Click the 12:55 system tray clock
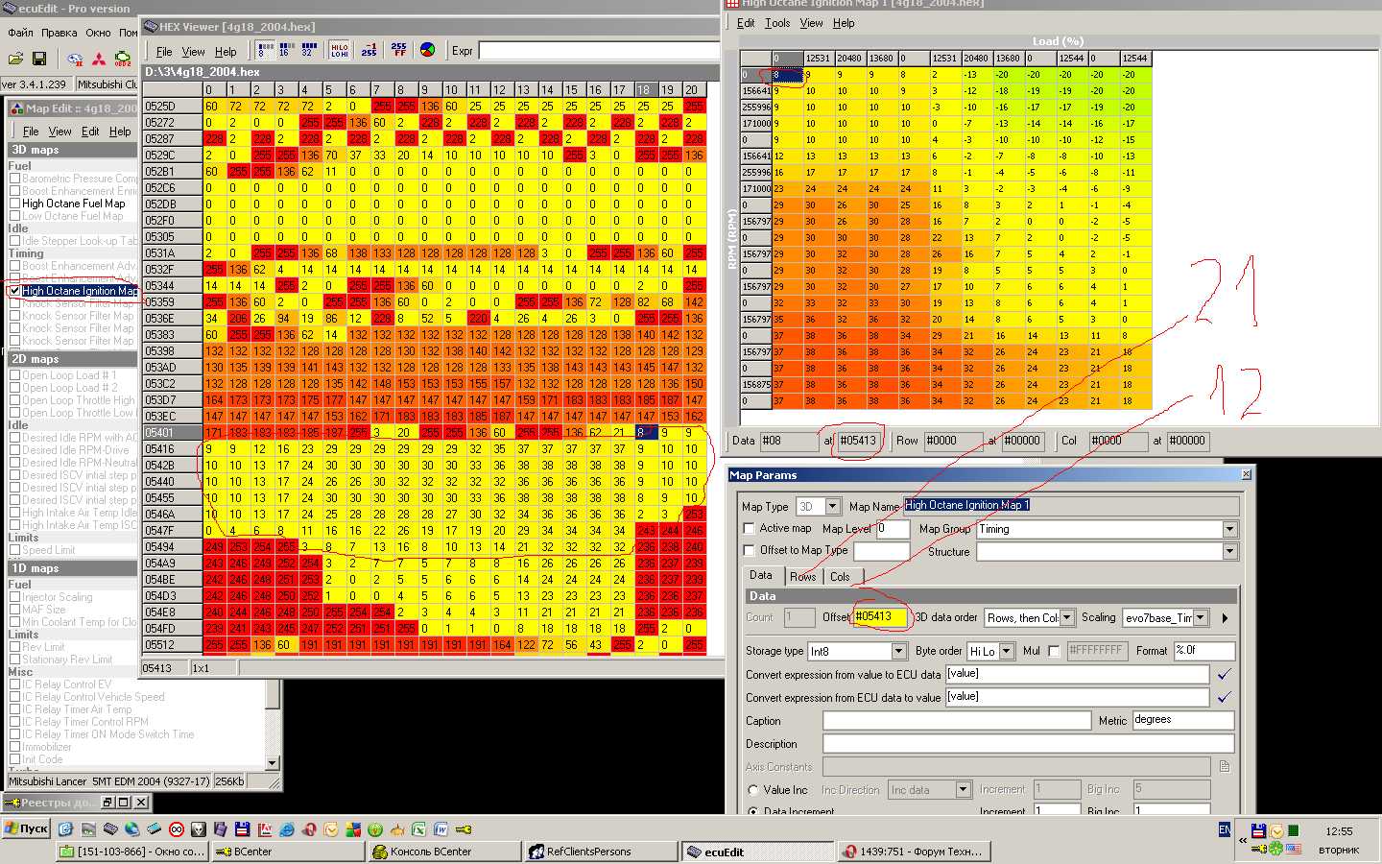Viewport: 1382px width, 864px height. pos(1339,831)
